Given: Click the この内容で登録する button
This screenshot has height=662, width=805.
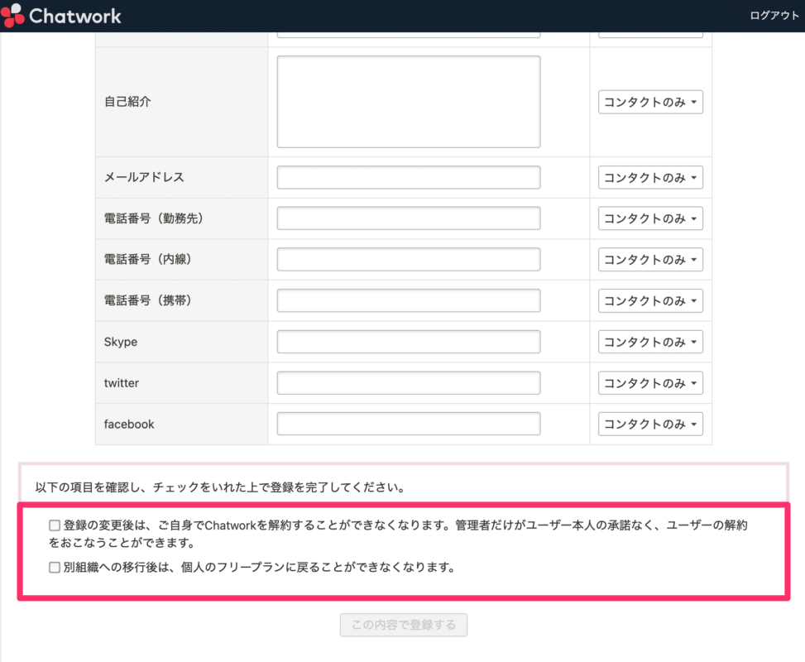Looking at the screenshot, I should tap(403, 625).
